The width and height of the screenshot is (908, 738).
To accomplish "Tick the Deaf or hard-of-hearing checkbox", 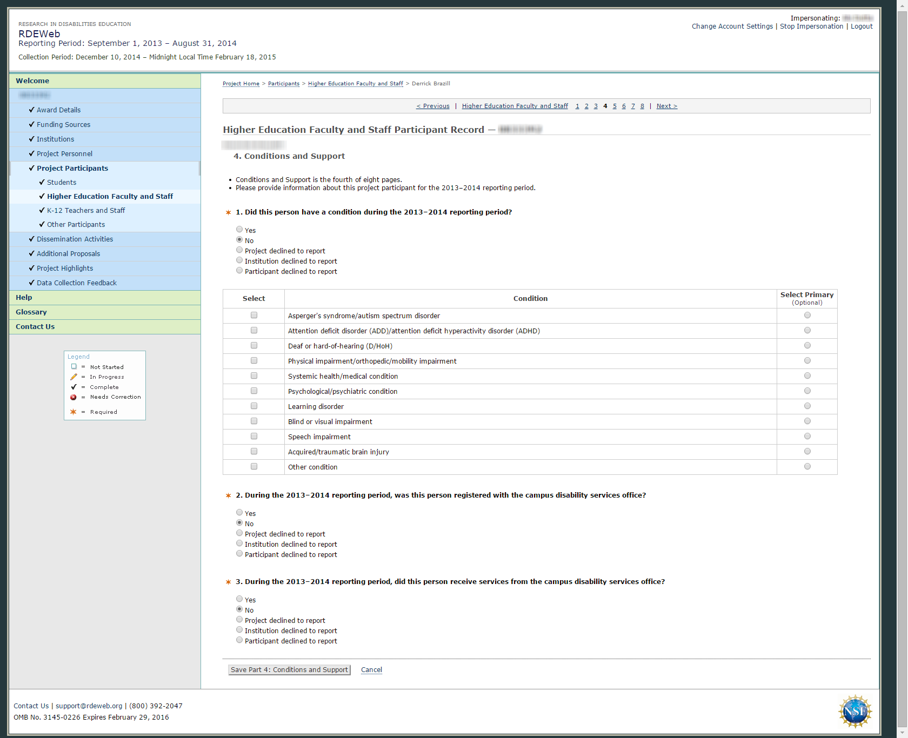I will 254,346.
